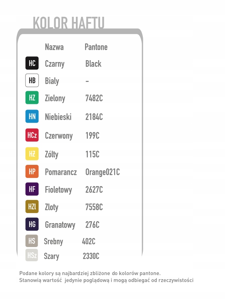Pick the orange HP swatch
This screenshot has width=225, height=299.
32,171
